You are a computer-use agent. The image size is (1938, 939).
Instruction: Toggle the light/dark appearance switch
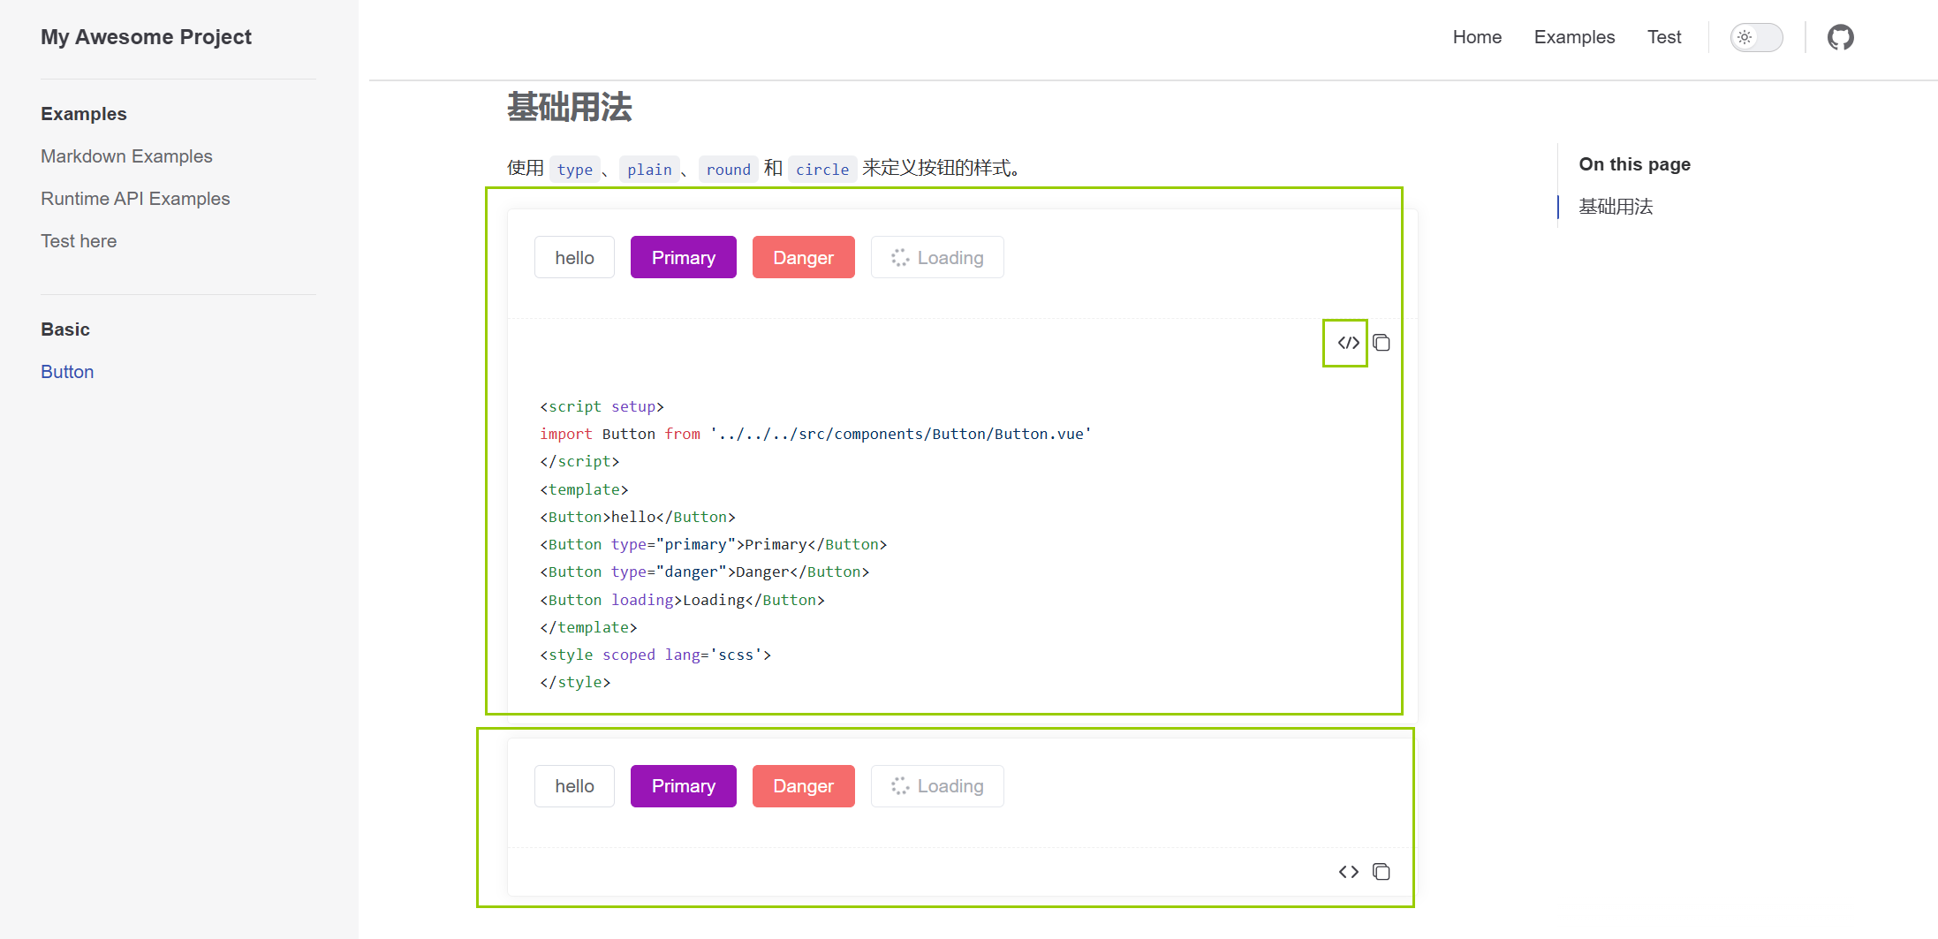pyautogui.click(x=1756, y=37)
